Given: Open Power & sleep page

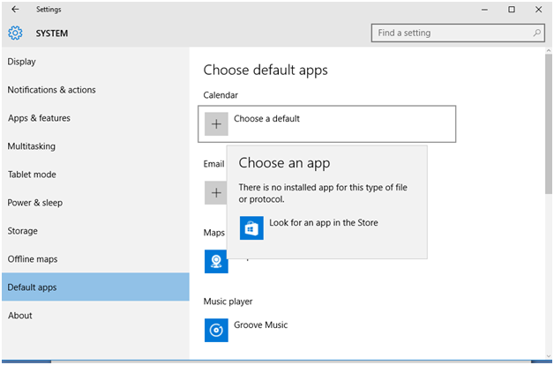Looking at the screenshot, I should pyautogui.click(x=35, y=203).
